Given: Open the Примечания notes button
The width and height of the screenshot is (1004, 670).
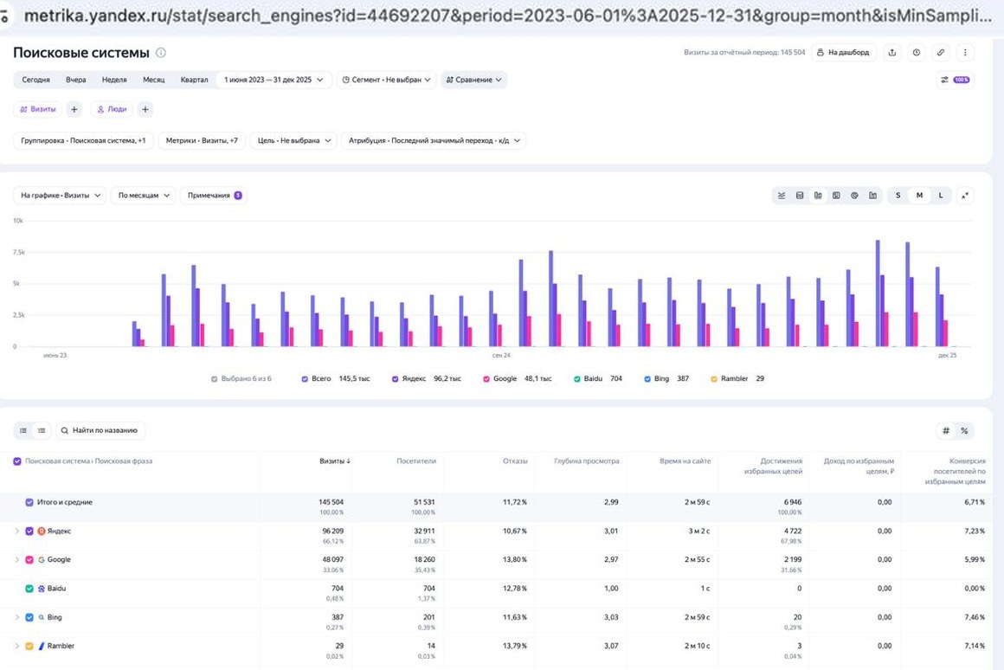Looking at the screenshot, I should tap(215, 196).
